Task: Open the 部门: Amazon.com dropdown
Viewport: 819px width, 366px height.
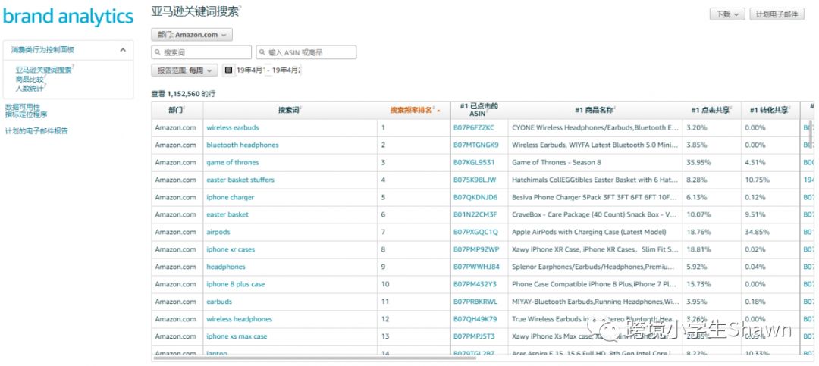Action: (192, 35)
